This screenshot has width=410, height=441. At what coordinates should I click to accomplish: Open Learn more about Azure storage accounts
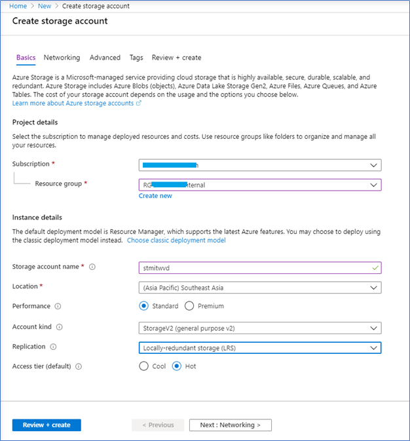73,104
